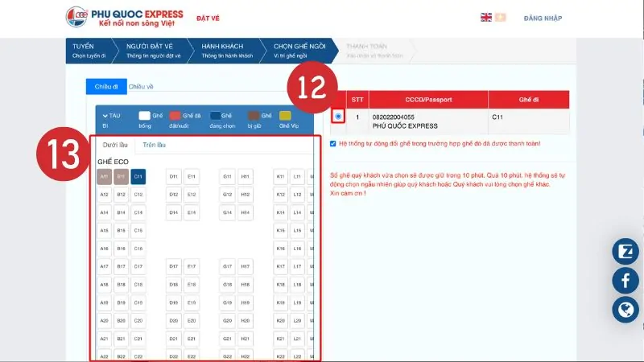Reserve seat G18
This screenshot has height=362, width=644.
227,285
